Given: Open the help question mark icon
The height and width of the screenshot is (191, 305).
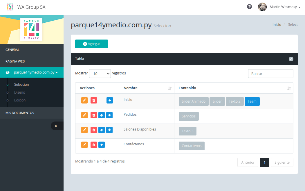Looking at the screenshot, I should pos(249,7).
